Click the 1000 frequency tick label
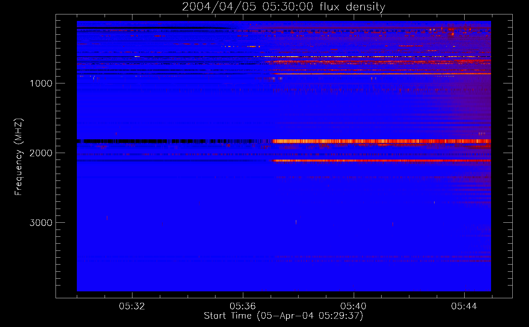This screenshot has width=529, height=327. pos(41,83)
